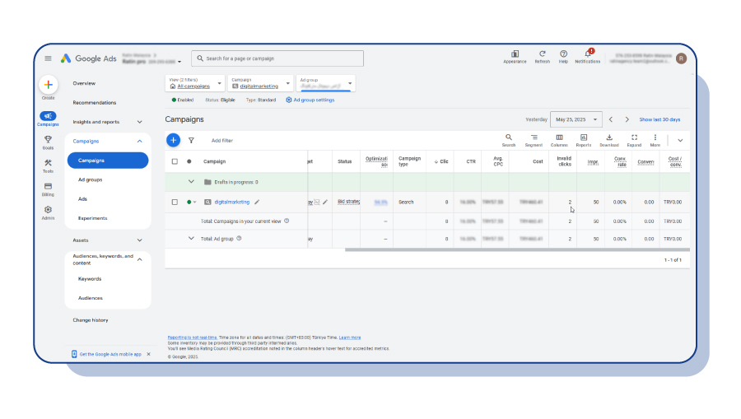Open the Segment icon in toolbar

pos(534,140)
